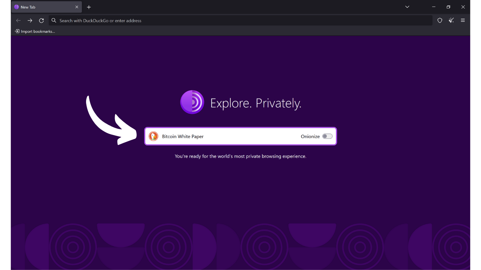
Task: Reload the current page
Action: tap(41, 20)
